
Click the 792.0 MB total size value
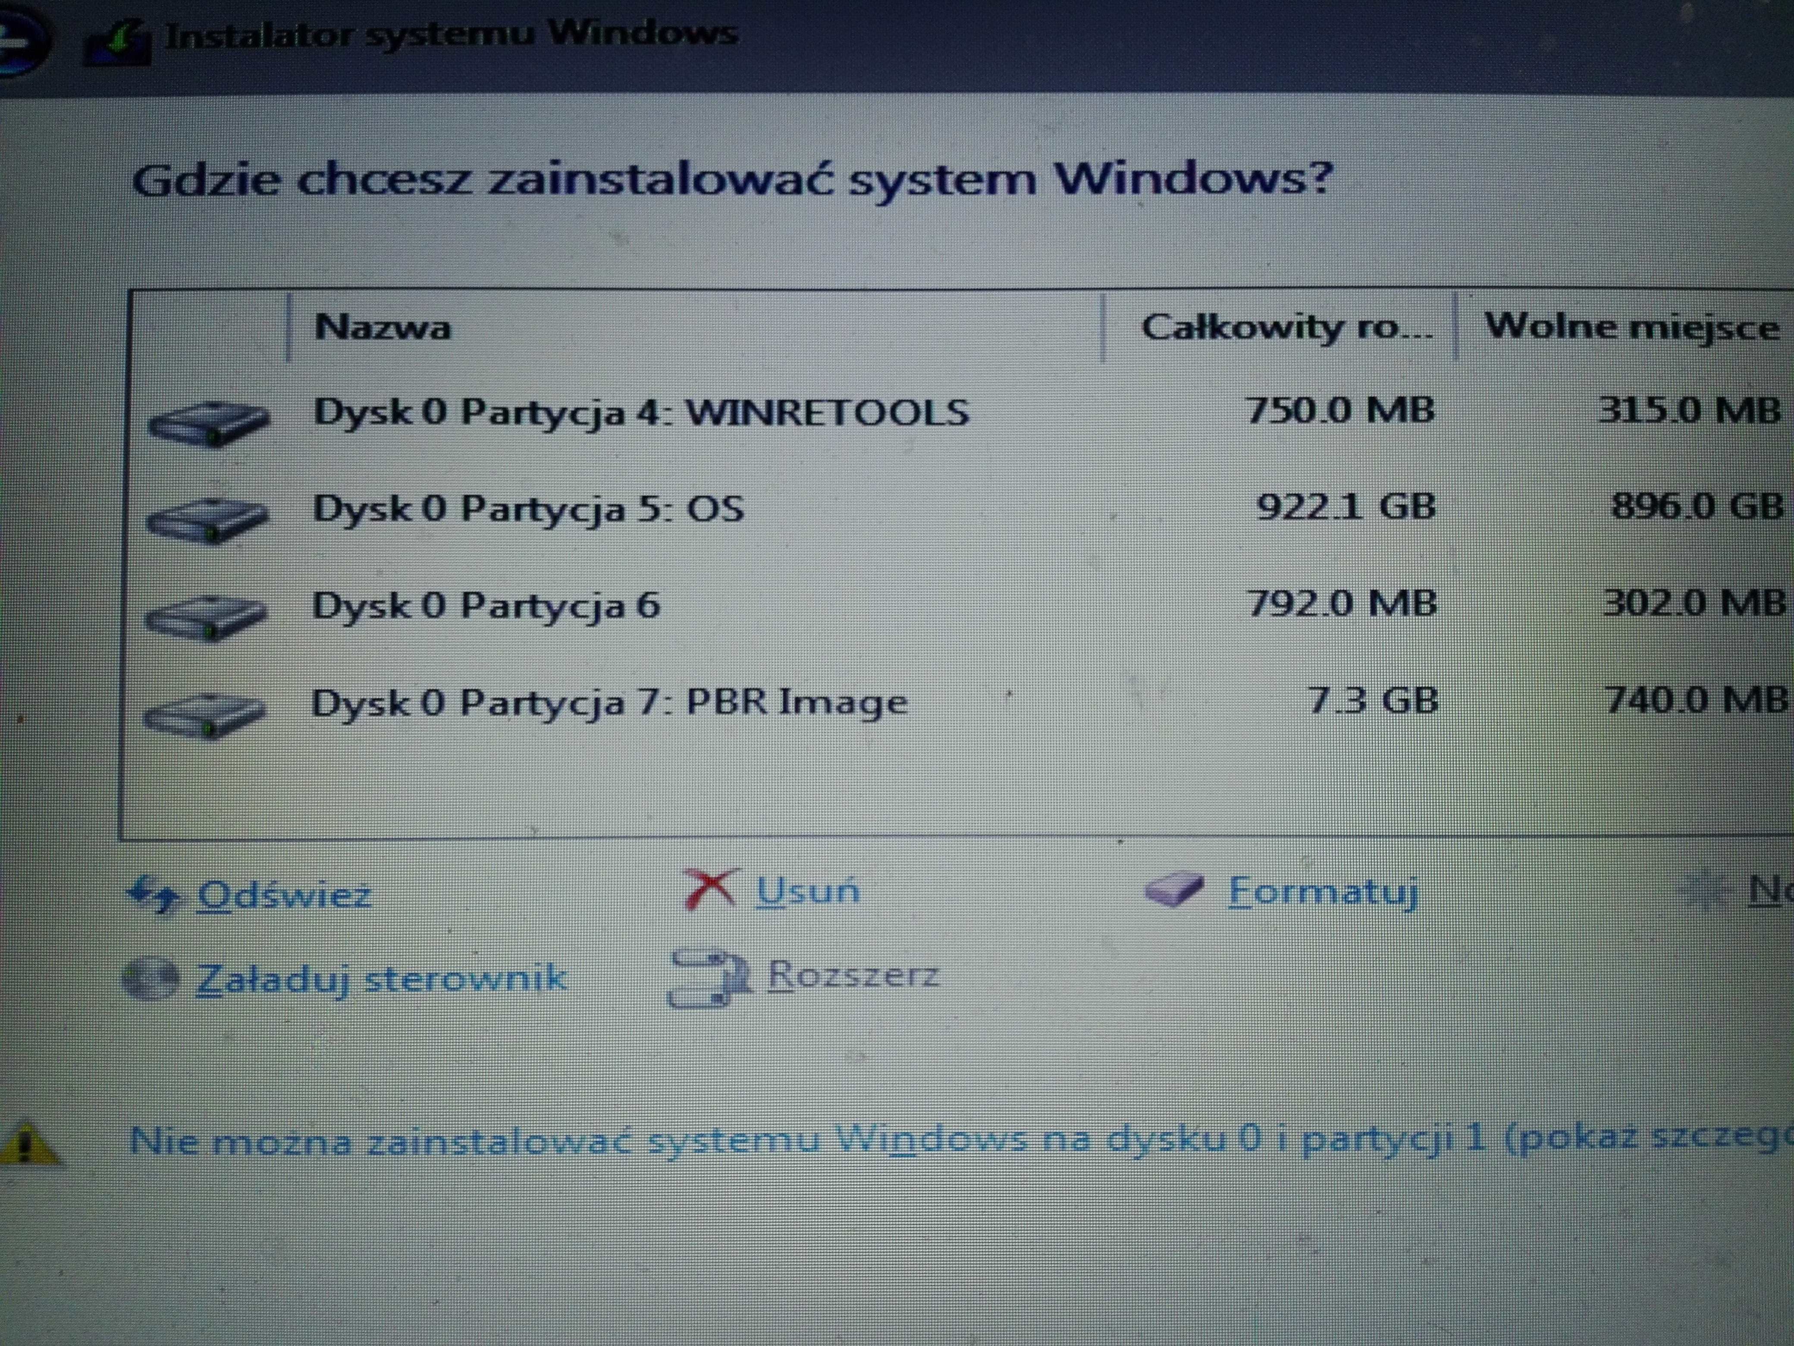coord(1342,603)
